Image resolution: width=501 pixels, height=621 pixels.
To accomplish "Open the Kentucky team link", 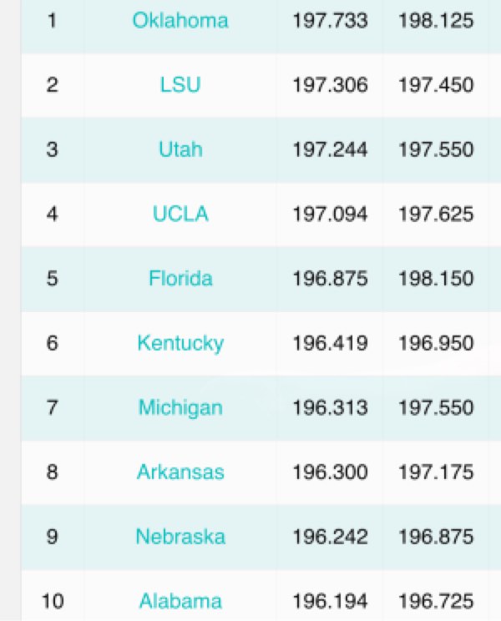I will tap(180, 342).
